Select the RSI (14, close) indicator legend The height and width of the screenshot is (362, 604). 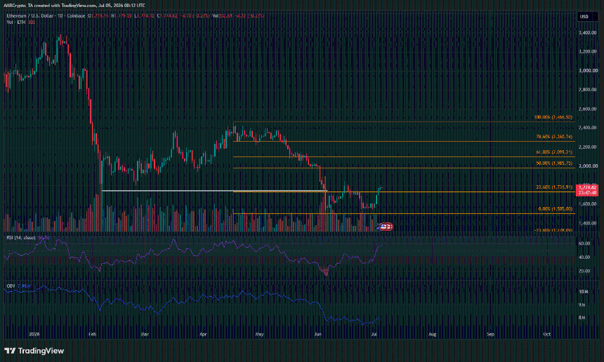tap(21, 238)
